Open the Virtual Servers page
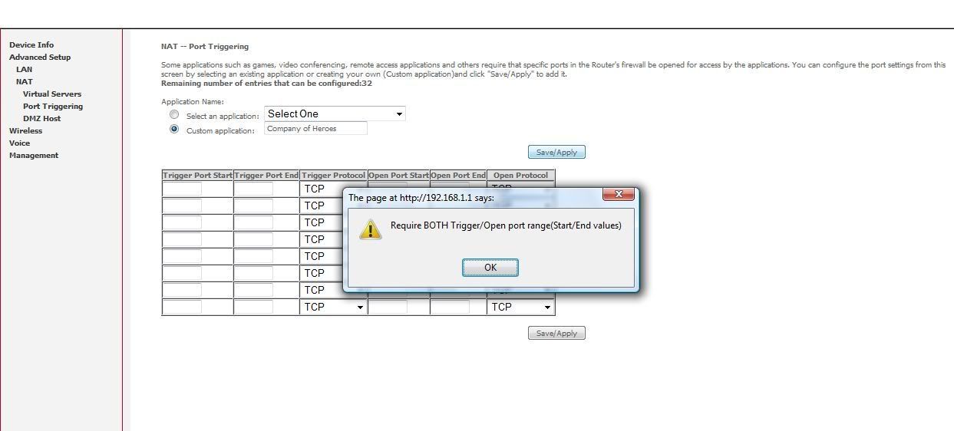 52,94
